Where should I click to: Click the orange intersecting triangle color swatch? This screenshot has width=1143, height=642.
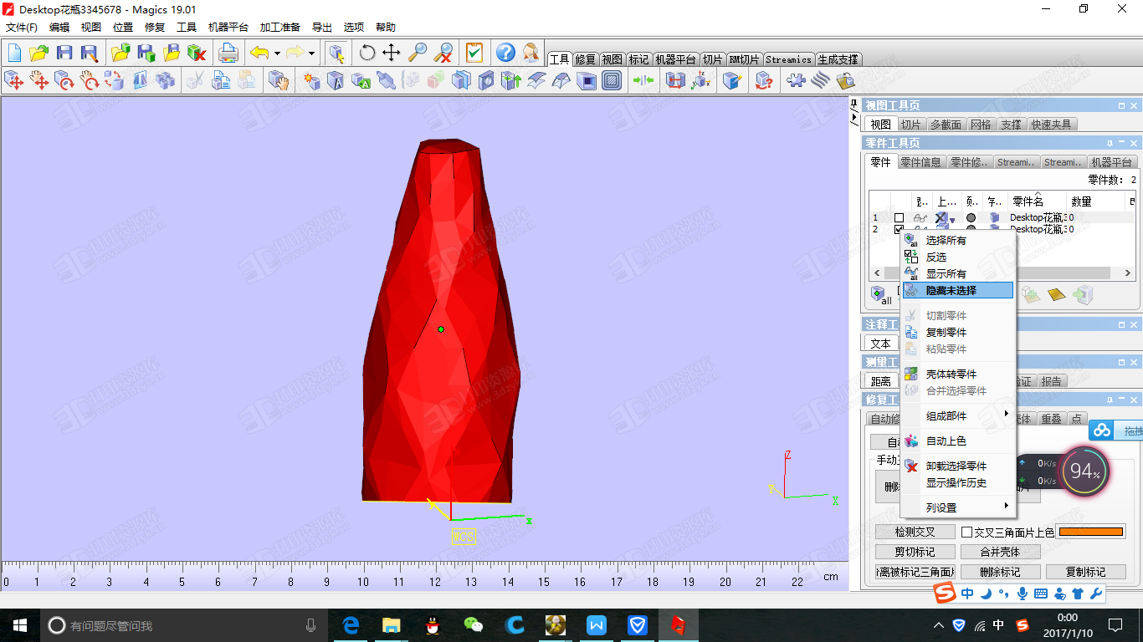(x=1091, y=532)
